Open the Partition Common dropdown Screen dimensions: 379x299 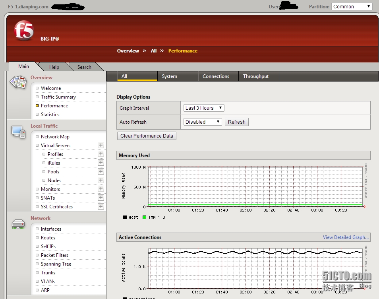coord(352,6)
